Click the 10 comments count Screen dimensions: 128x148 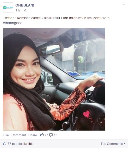[x=55, y=135]
